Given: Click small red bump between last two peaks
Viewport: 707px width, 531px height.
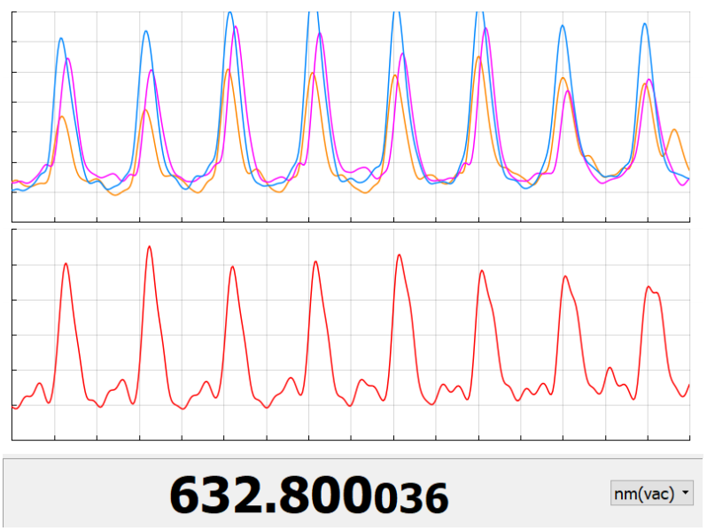Looking at the screenshot, I should click(x=610, y=368).
